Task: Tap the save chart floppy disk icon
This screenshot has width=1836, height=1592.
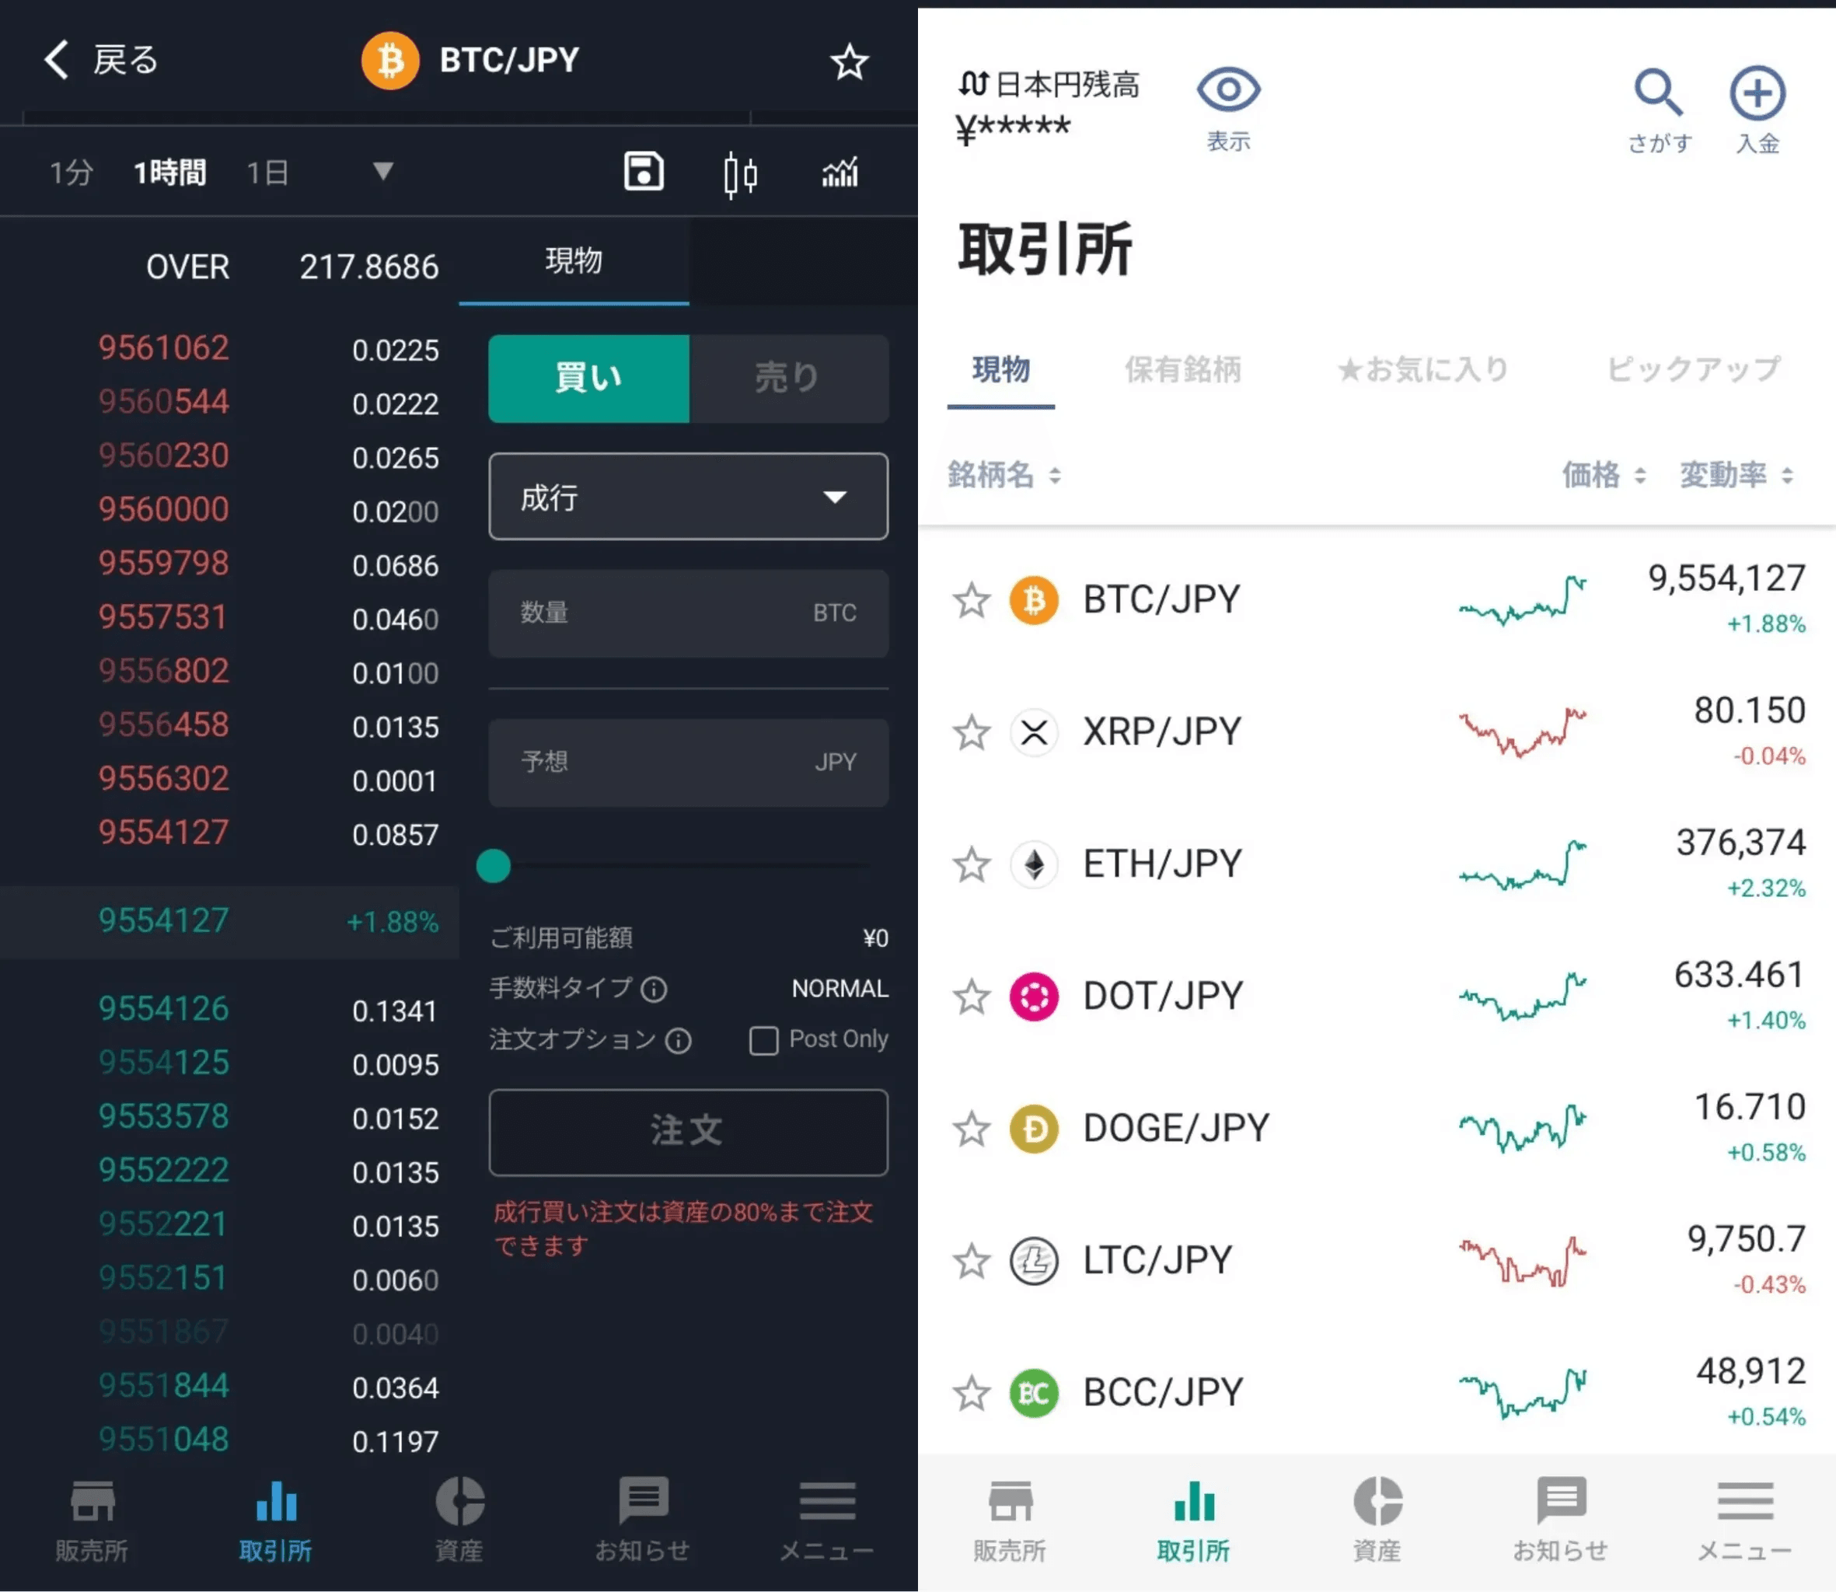Action: [x=643, y=172]
